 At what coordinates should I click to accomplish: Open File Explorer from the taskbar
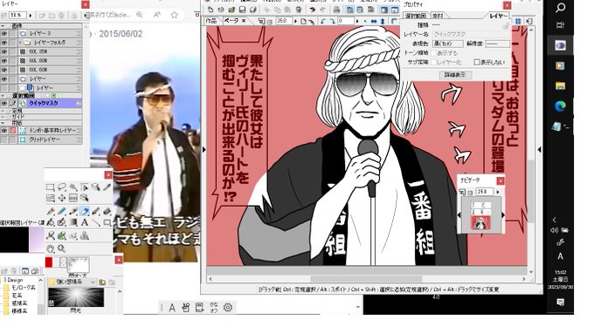[x=560, y=85]
